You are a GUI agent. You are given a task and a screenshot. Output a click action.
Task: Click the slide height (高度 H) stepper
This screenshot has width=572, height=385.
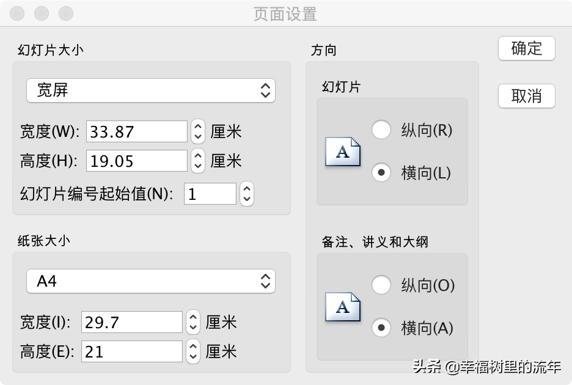[197, 161]
